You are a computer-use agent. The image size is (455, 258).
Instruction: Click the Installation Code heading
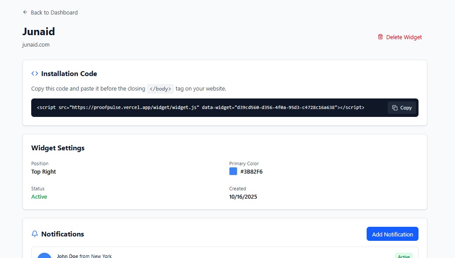pyautogui.click(x=69, y=74)
